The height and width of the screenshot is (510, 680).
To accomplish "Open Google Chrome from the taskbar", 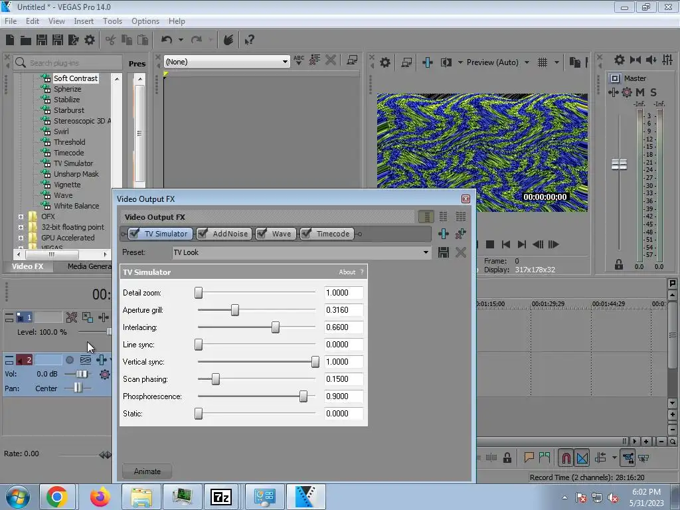I will point(57,497).
